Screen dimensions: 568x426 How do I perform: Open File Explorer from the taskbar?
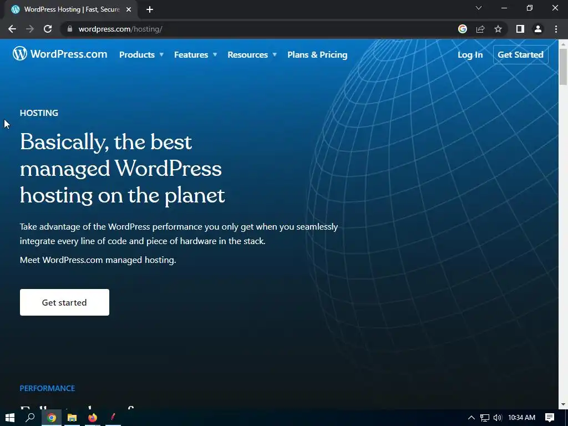click(72, 418)
